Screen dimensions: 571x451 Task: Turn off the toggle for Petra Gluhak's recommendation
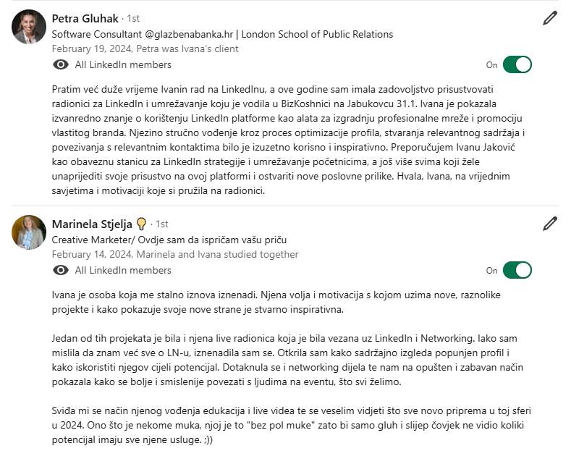[x=517, y=64]
